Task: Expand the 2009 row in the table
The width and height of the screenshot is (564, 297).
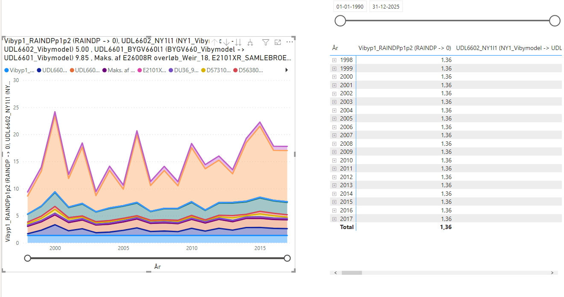Action: pyautogui.click(x=334, y=152)
